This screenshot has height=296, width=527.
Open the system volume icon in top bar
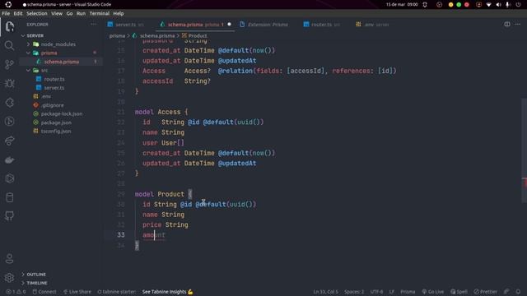pyautogui.click(x=499, y=4)
